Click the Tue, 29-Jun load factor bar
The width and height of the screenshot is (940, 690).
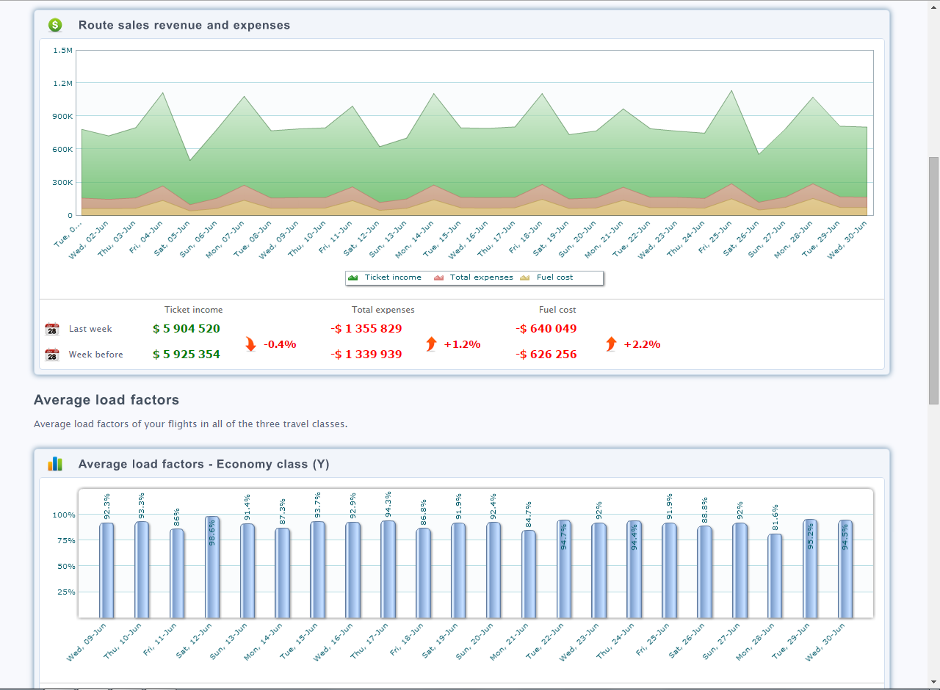tap(810, 569)
